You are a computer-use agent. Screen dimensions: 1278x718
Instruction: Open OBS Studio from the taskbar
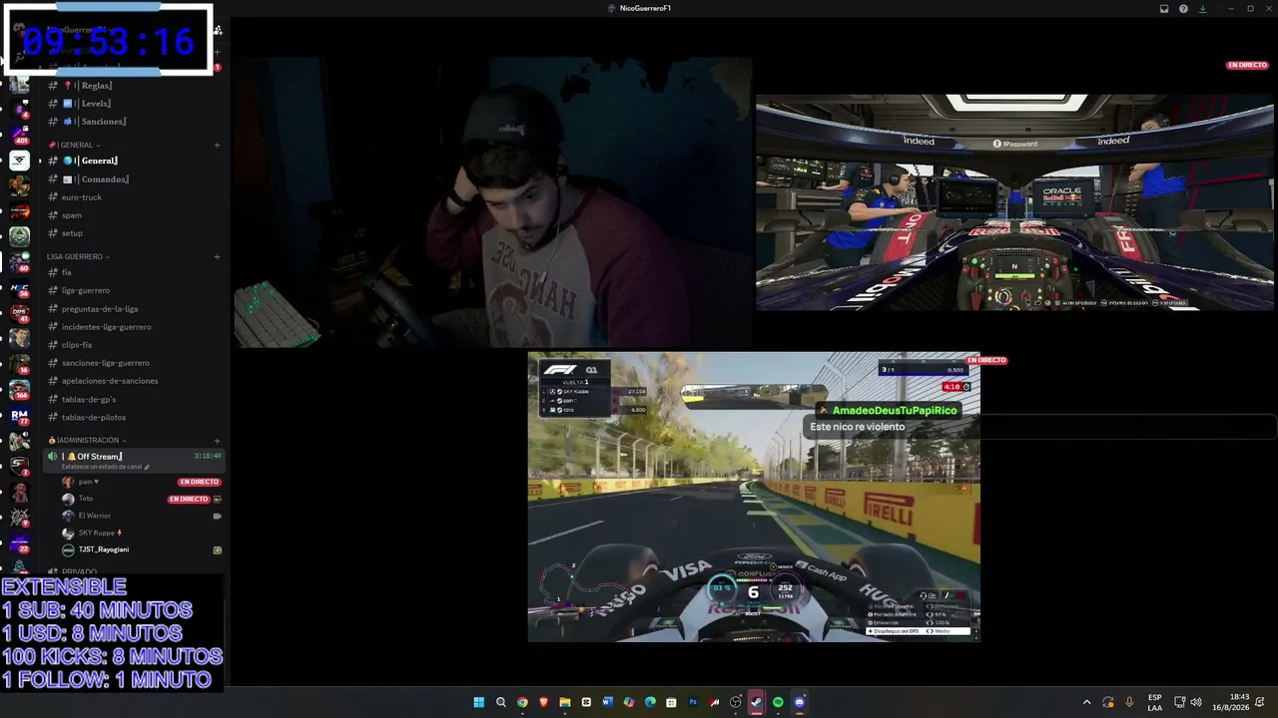[736, 702]
